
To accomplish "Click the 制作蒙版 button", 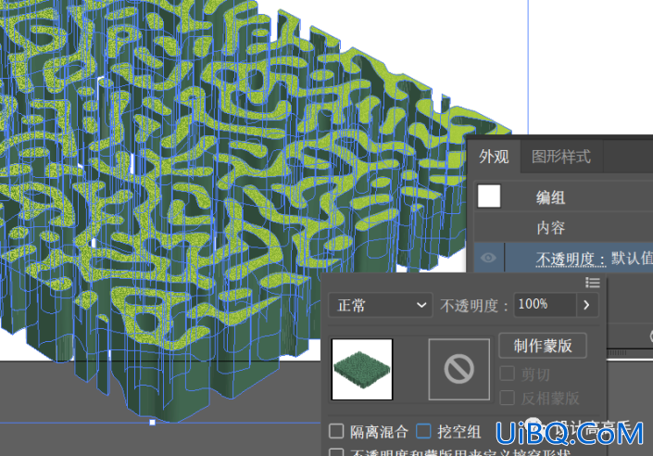I will [543, 346].
